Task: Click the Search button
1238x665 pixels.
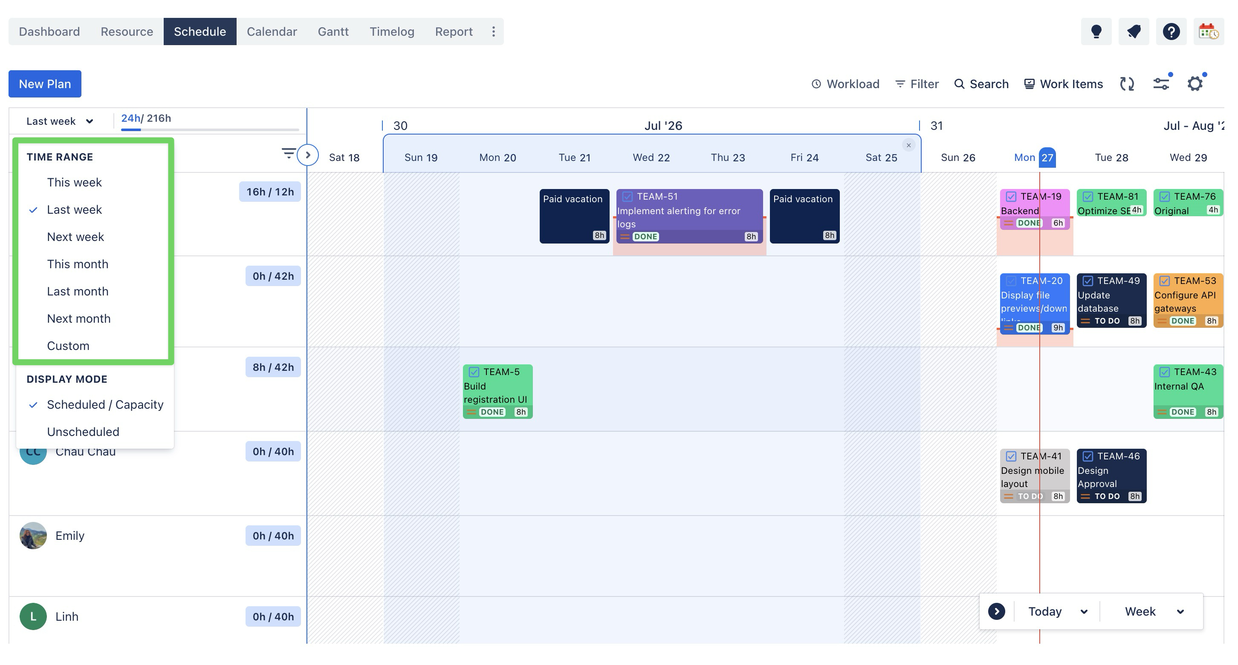Action: tap(981, 84)
